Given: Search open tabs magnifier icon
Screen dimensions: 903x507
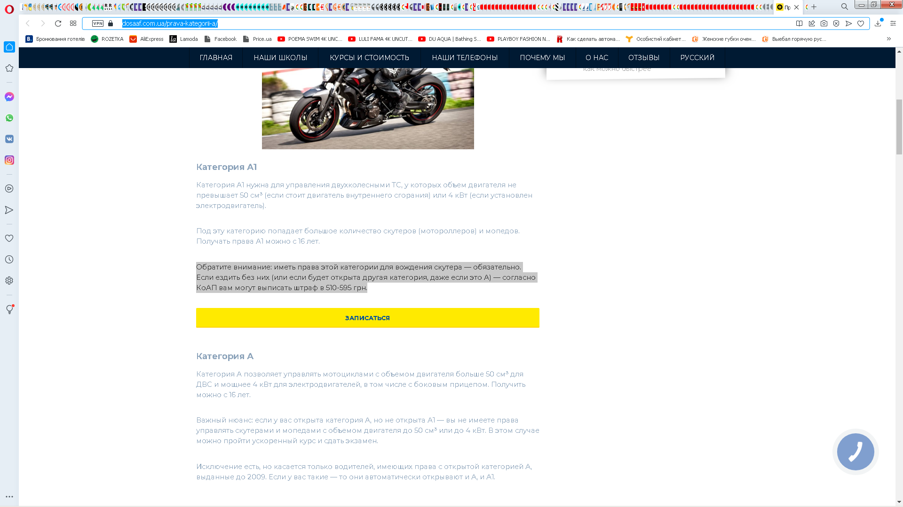Looking at the screenshot, I should pos(845,7).
